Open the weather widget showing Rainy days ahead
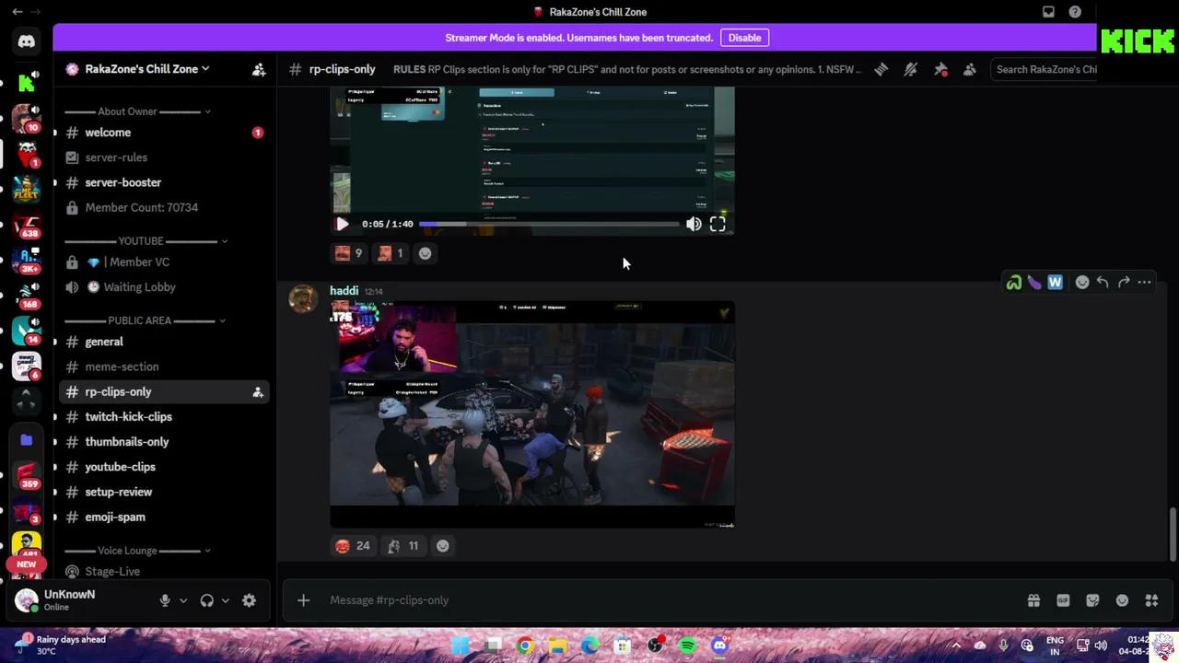 63,645
